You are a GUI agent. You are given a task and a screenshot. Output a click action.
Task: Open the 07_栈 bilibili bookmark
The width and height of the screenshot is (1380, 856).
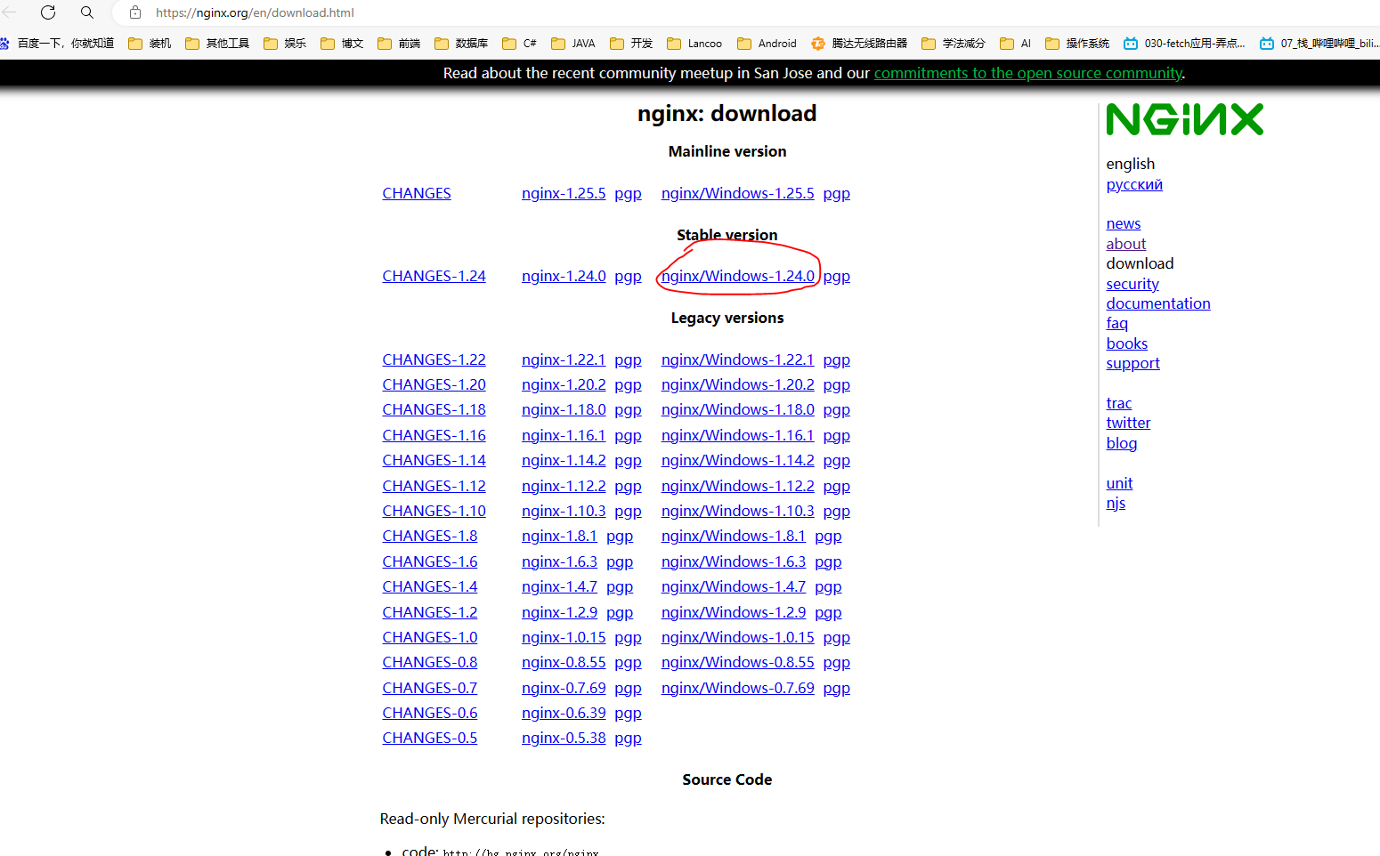pos(1319,43)
